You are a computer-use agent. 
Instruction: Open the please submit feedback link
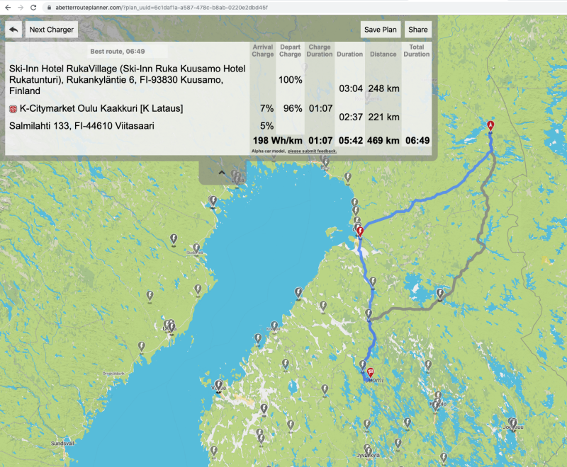click(x=312, y=151)
